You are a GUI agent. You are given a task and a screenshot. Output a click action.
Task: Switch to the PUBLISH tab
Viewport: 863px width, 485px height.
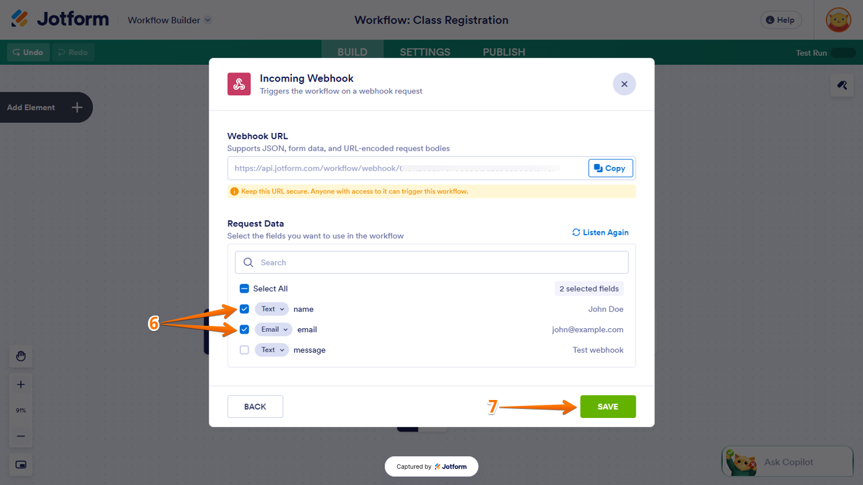pyautogui.click(x=504, y=52)
